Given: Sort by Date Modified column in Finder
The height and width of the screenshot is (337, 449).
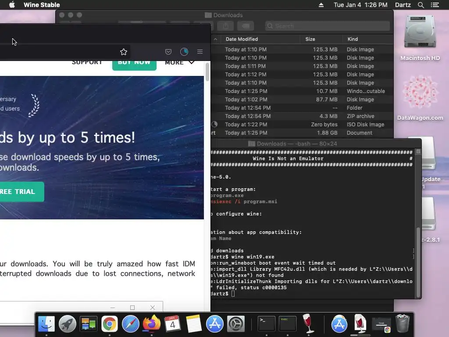Looking at the screenshot, I should 242,39.
